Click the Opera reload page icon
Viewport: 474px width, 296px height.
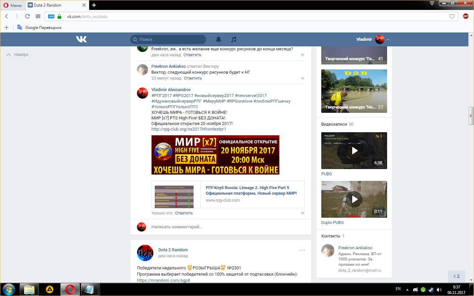click(27, 16)
